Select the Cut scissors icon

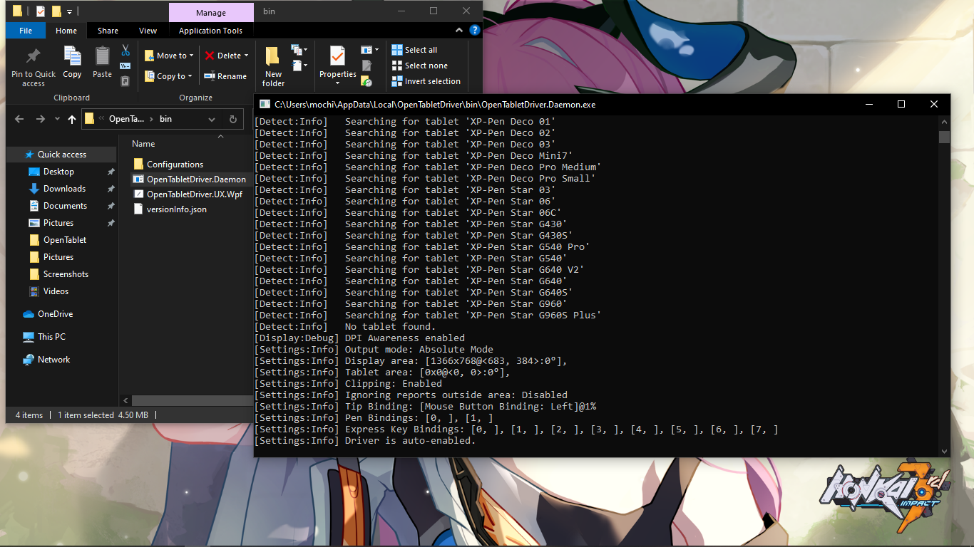[124, 51]
